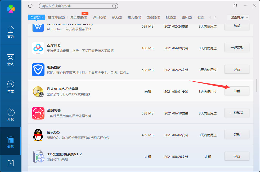Screen dimensions: 260x172
Task: Click the 电脑管家 title text
Action: (x=54, y=67)
